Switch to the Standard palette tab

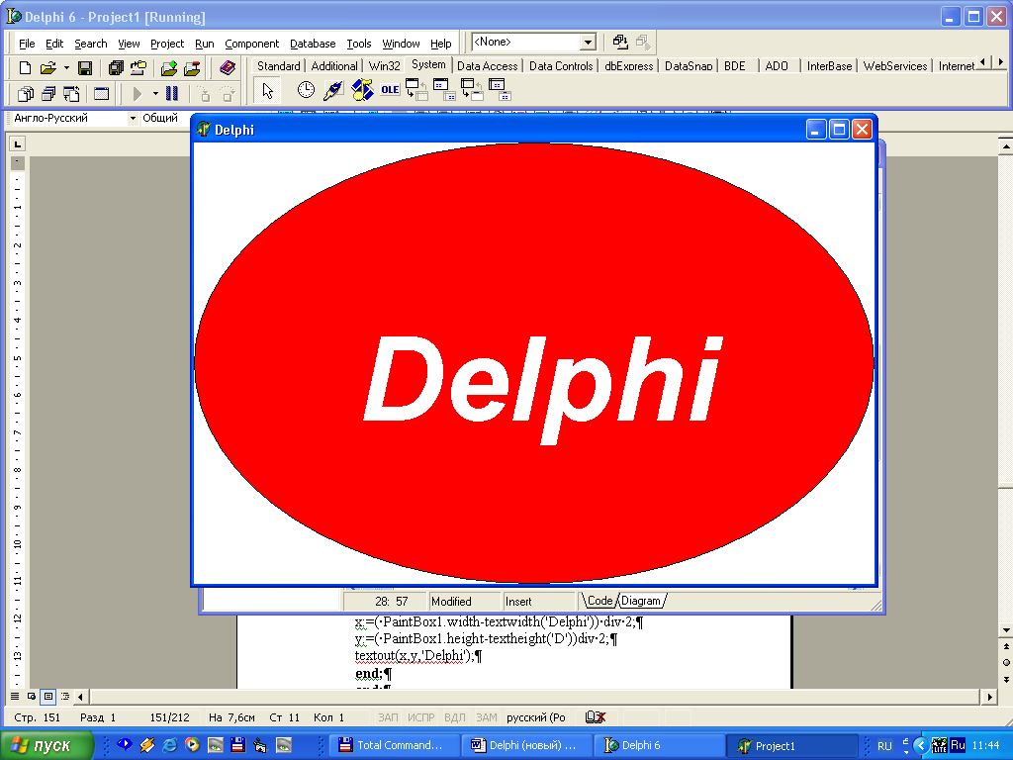click(x=278, y=66)
